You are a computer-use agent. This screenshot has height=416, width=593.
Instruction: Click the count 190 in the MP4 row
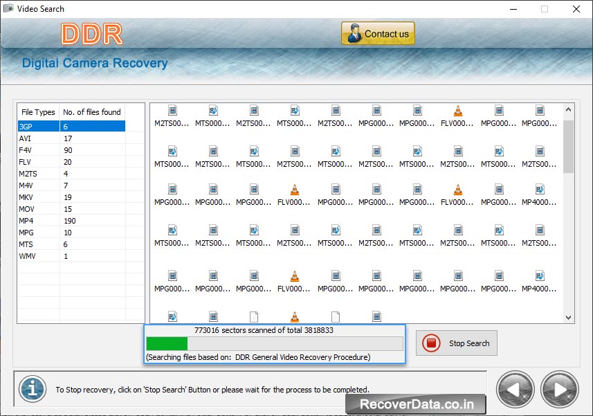[x=70, y=221]
